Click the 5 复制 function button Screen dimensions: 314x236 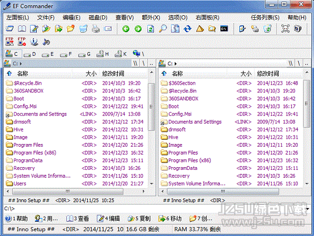point(139,219)
